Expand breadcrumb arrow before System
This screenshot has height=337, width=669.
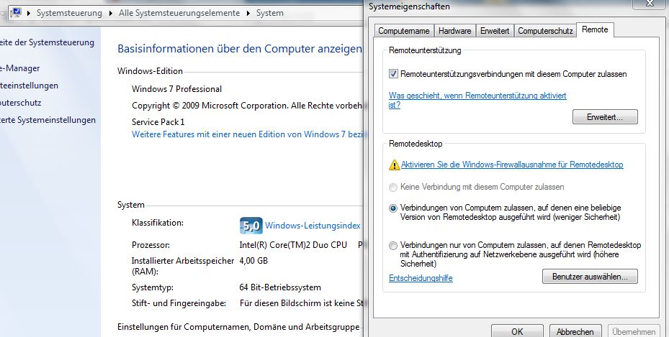pyautogui.click(x=248, y=13)
